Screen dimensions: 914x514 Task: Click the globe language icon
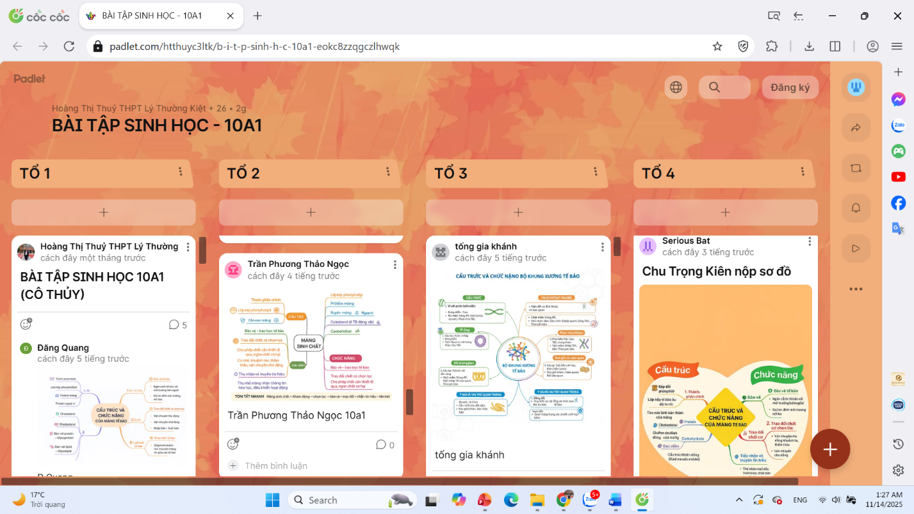click(x=676, y=87)
